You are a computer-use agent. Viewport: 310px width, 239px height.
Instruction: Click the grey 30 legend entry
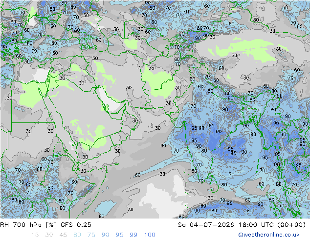tap(49, 235)
